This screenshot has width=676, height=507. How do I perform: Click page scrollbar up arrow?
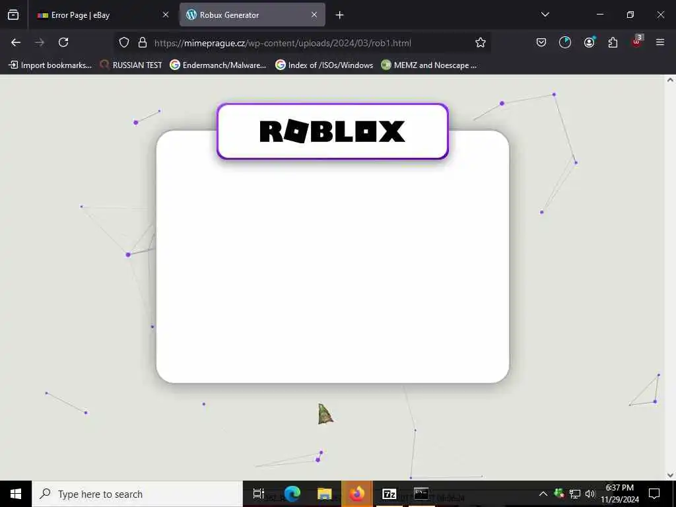point(670,80)
